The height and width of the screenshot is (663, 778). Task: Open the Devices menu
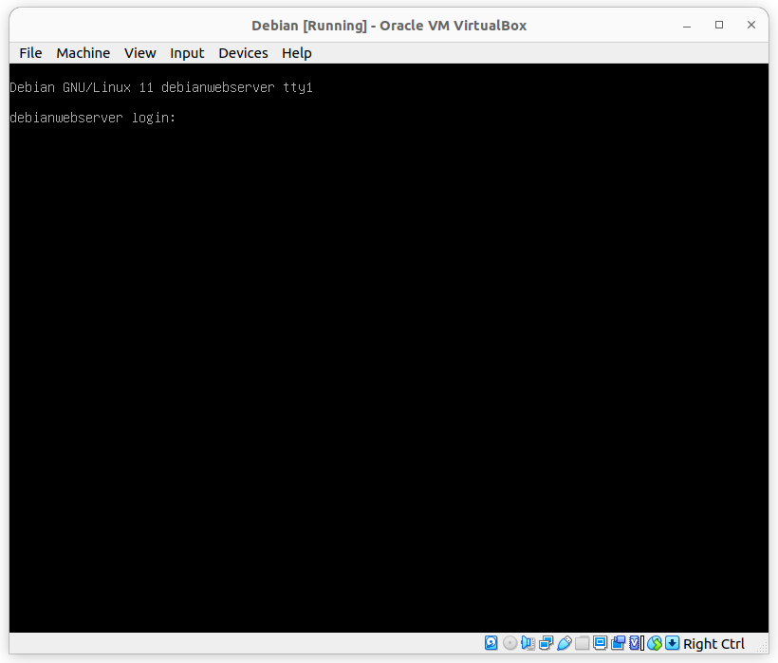pyautogui.click(x=243, y=53)
